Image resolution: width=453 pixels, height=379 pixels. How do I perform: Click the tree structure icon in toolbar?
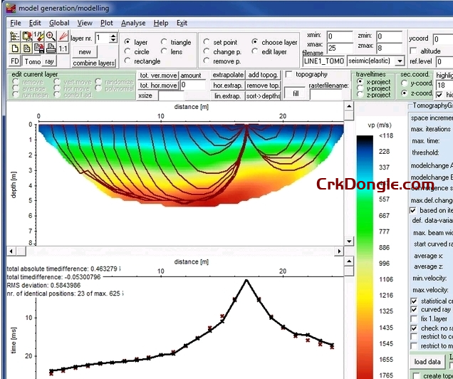15,36
